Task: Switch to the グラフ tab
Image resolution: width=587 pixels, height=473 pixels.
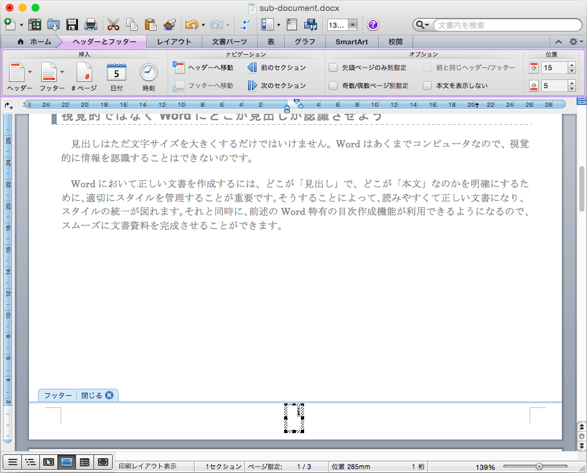Action: [x=305, y=42]
